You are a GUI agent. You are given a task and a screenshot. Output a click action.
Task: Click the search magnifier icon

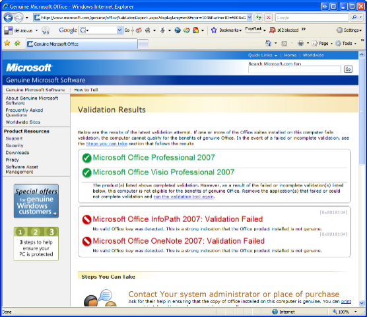[354, 18]
